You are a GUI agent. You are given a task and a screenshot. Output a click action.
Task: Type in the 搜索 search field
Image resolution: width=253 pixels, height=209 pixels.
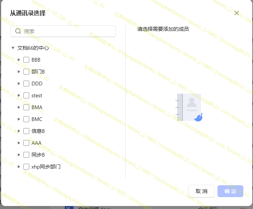(67, 31)
